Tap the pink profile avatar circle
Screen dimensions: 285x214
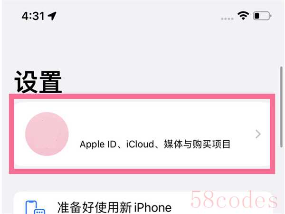point(47,134)
